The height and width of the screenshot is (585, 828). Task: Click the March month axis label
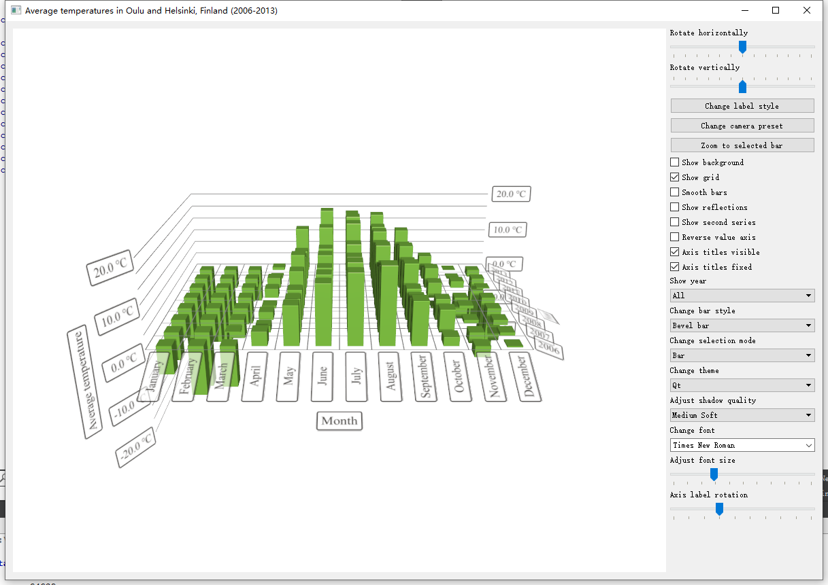[x=222, y=376]
